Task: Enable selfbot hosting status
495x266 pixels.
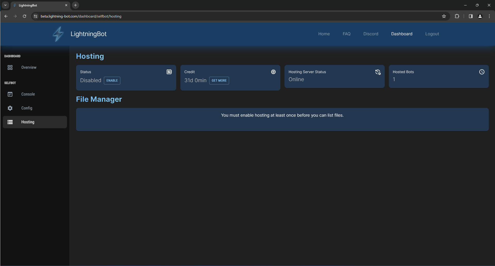Action: click(x=112, y=80)
